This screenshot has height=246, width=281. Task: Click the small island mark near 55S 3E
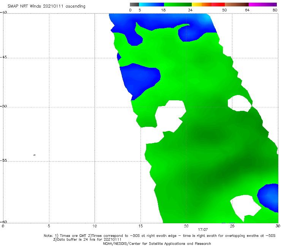pos(35,155)
